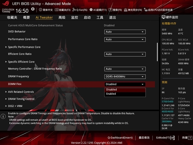Open the DRAM Frequency DDR5-8400MHz dropdown
The image size is (193, 145).
coord(125,77)
